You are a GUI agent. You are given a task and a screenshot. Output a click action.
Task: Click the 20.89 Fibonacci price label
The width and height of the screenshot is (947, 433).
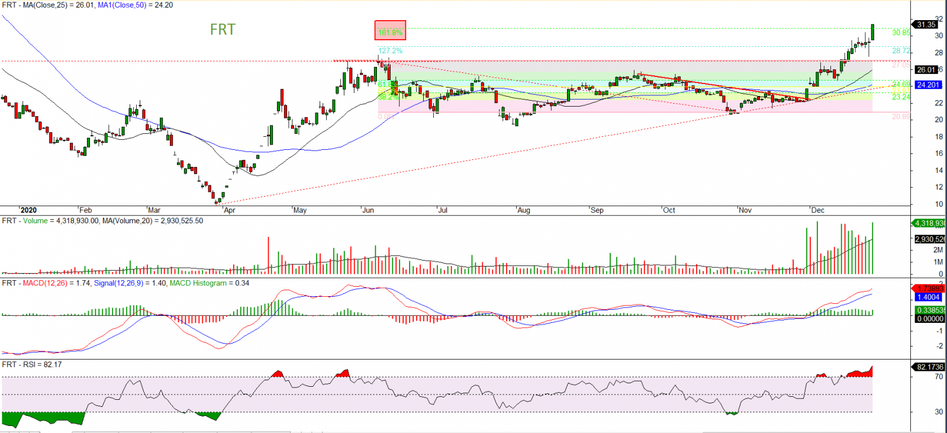click(x=901, y=117)
